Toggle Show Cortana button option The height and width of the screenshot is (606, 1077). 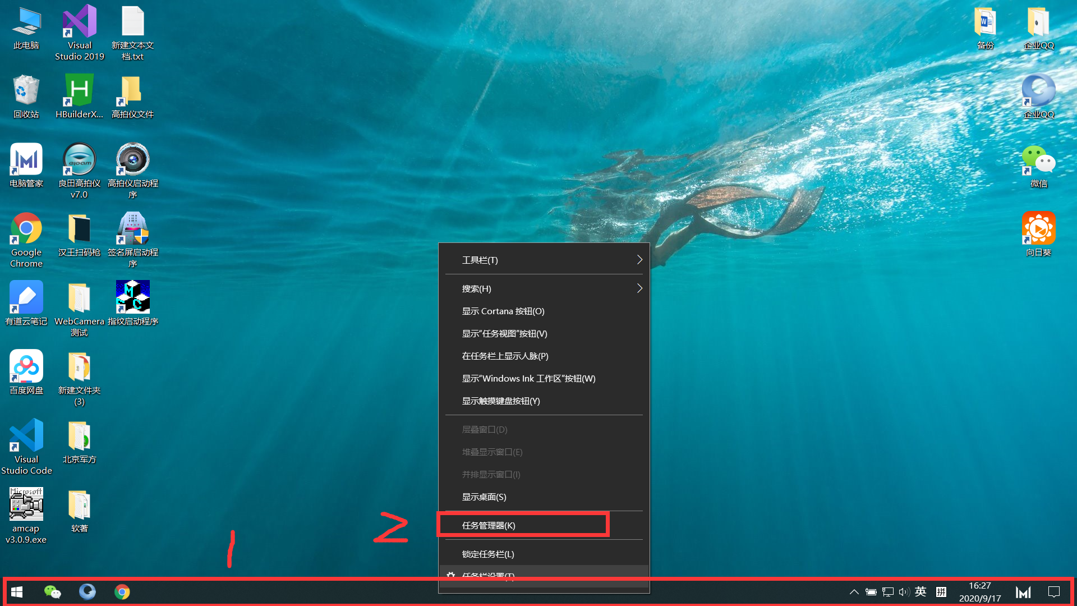(x=503, y=311)
